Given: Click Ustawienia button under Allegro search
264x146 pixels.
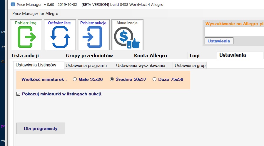Looking at the screenshot, I should pos(219,41).
